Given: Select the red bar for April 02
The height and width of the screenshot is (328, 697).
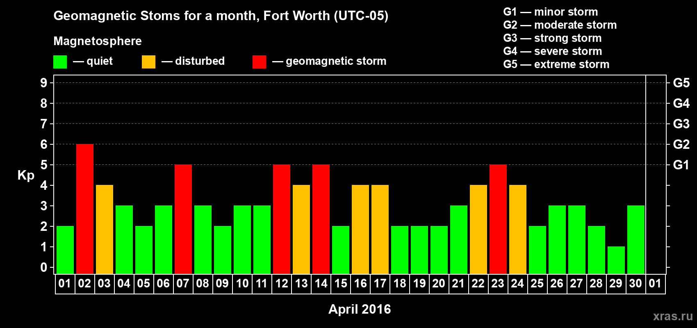Looking at the screenshot, I should [85, 209].
